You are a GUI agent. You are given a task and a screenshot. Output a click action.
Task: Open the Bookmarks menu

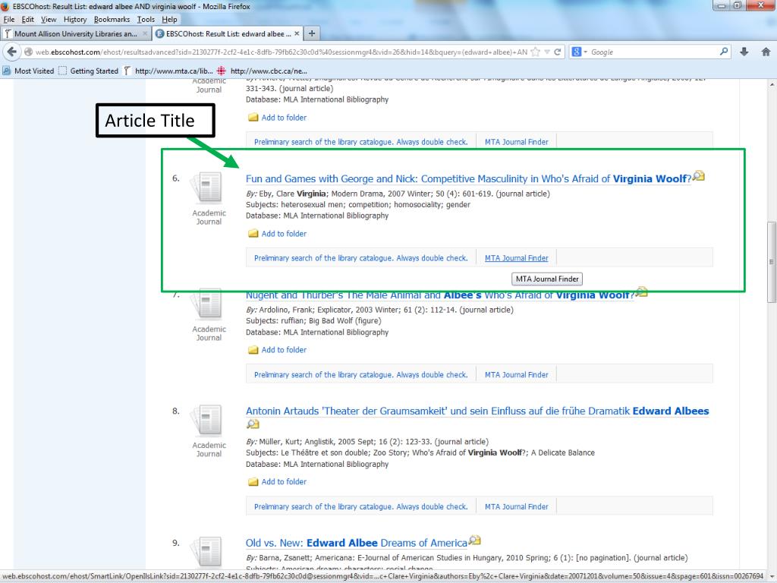click(x=112, y=19)
